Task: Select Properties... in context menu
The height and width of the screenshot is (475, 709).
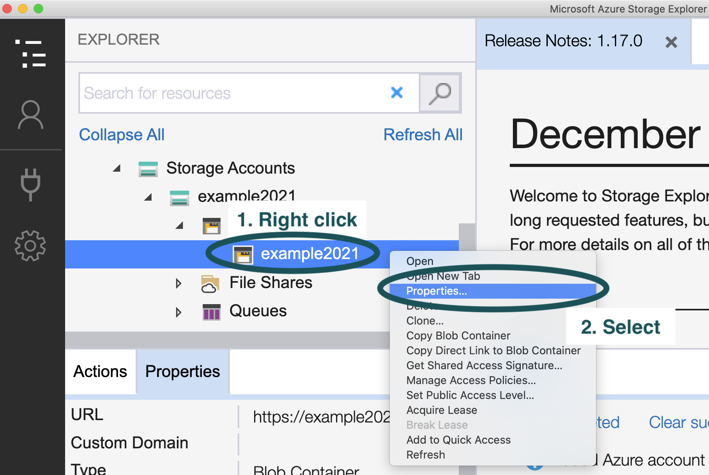Action: pos(436,291)
